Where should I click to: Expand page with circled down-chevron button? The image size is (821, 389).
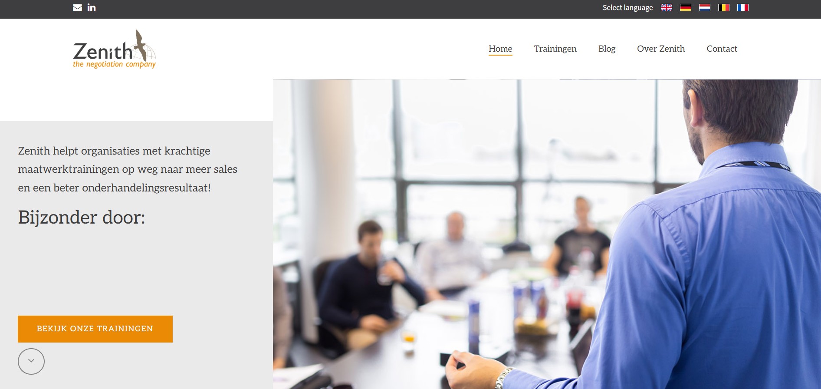(31, 361)
